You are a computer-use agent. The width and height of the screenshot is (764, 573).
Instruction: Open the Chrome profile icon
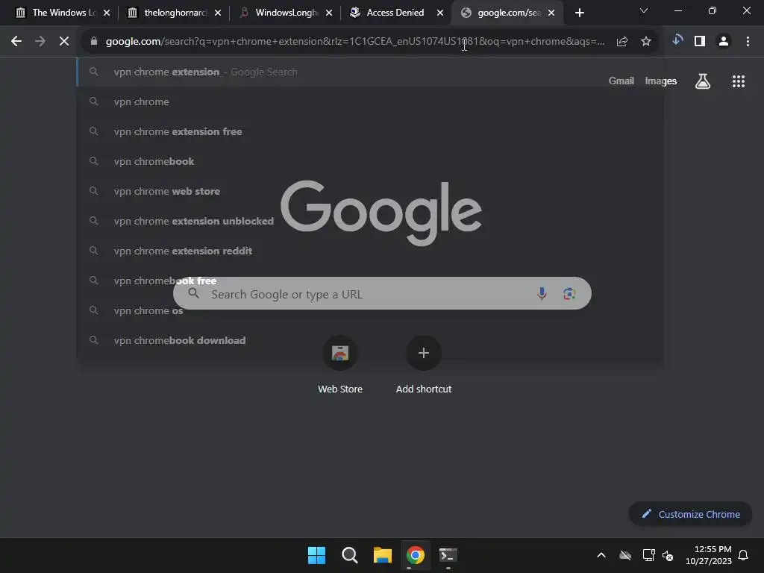click(x=724, y=42)
